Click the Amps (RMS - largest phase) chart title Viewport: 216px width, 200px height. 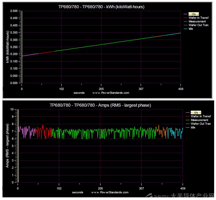tap(100, 105)
